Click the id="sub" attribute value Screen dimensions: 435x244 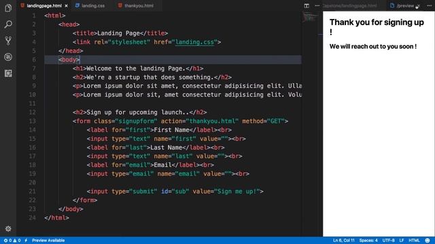pyautogui.click(x=180, y=191)
